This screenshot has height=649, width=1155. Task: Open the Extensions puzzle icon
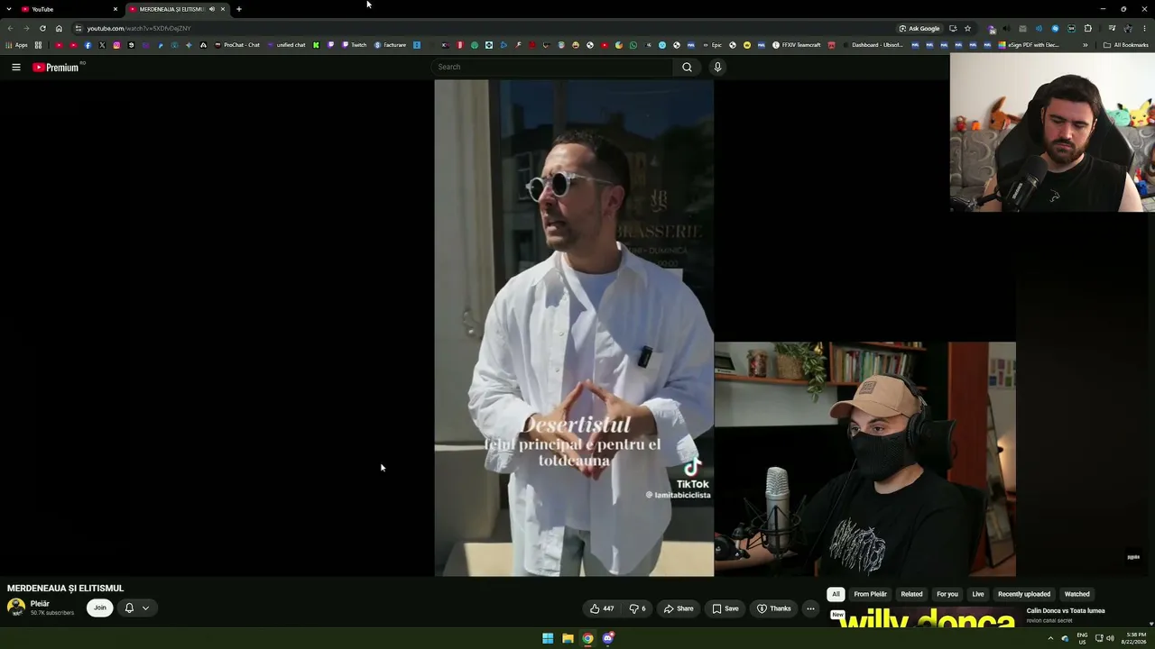pyautogui.click(x=1088, y=29)
